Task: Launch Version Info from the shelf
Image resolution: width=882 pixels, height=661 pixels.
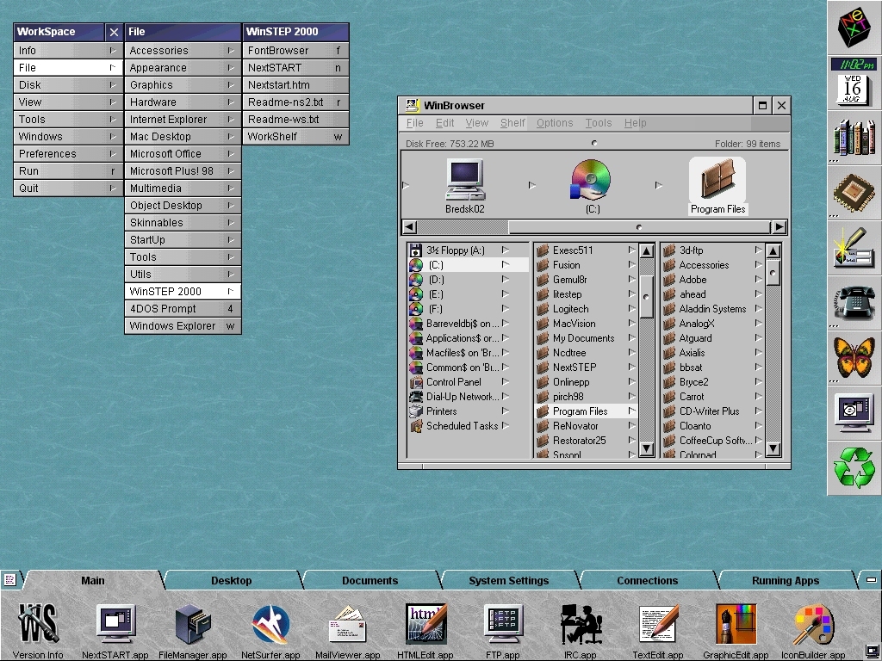Action: click(x=38, y=631)
